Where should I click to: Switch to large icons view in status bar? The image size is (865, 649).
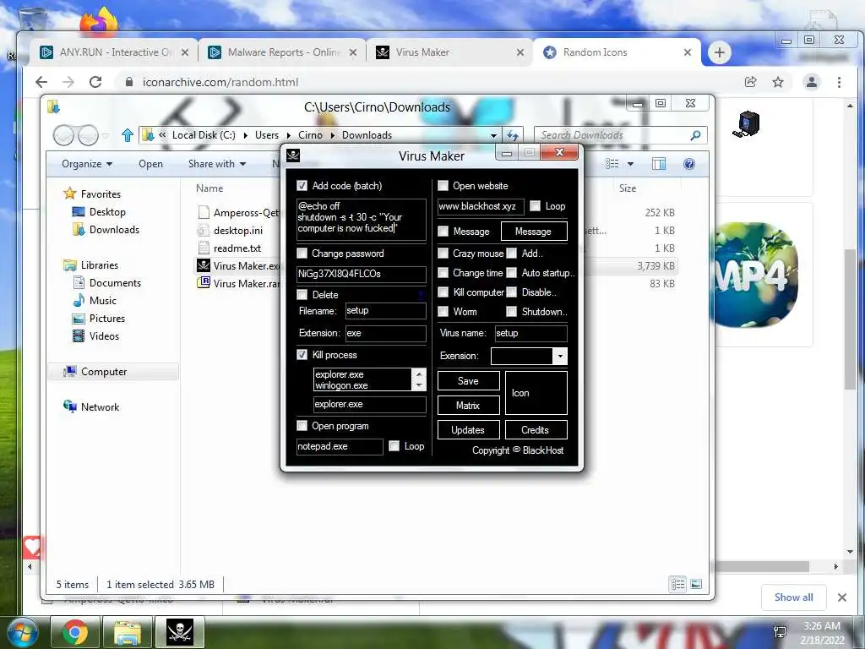pos(696,584)
